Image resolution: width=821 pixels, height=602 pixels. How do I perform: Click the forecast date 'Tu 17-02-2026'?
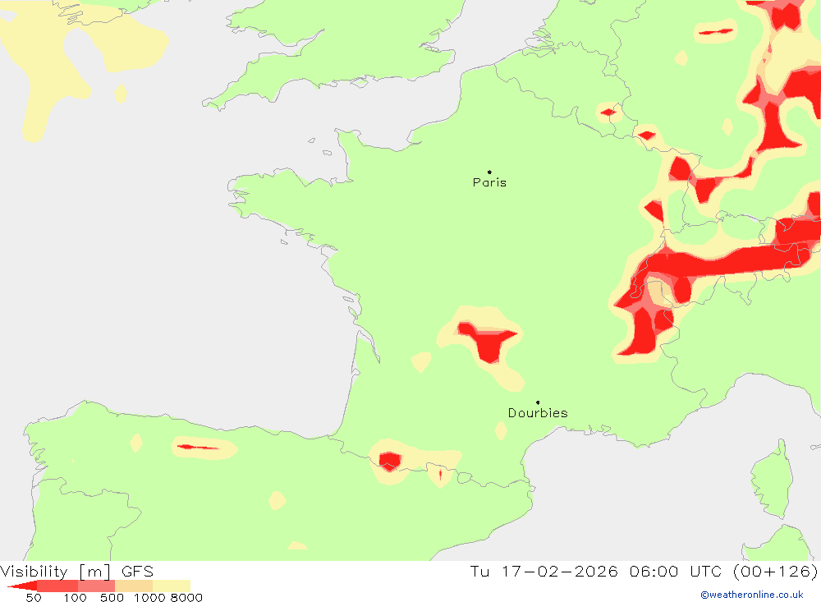click(544, 571)
